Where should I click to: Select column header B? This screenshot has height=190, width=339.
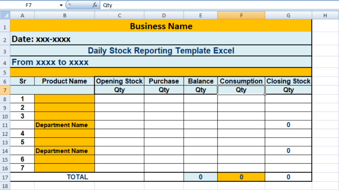tap(64, 15)
